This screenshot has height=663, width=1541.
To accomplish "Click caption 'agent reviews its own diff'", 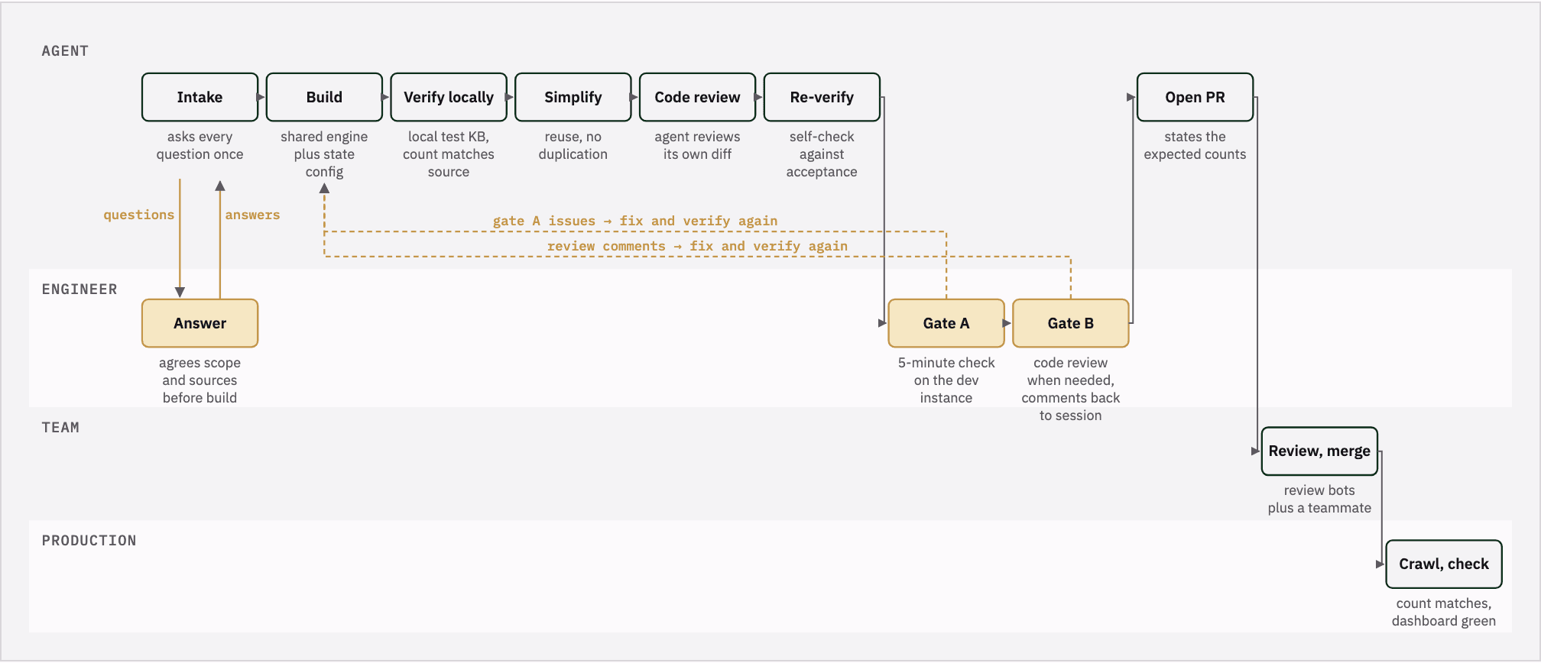I will point(697,145).
